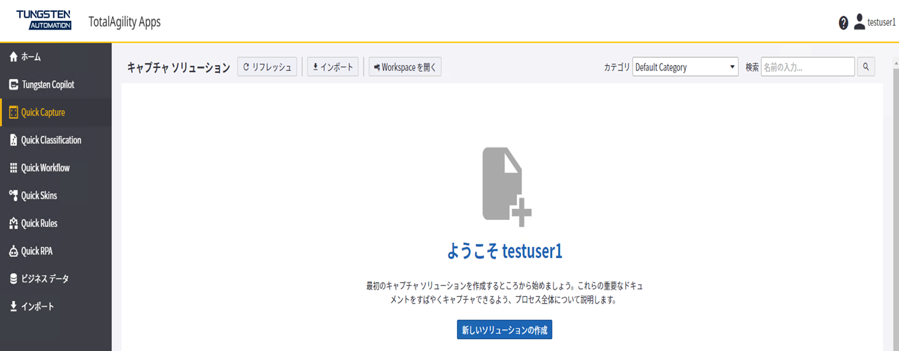Viewport: 899px width, 351px height.
Task: Click the Workspace を開く button
Action: tap(405, 67)
